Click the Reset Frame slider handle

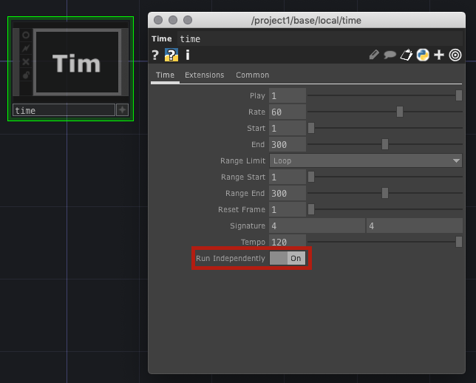311,209
